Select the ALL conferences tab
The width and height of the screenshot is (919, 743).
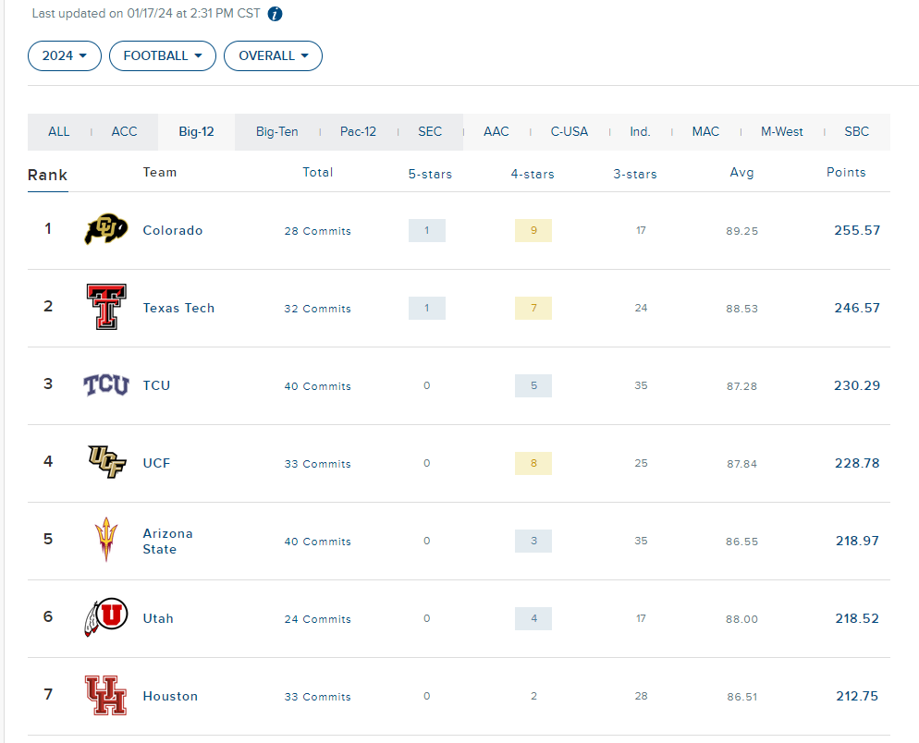tap(58, 132)
